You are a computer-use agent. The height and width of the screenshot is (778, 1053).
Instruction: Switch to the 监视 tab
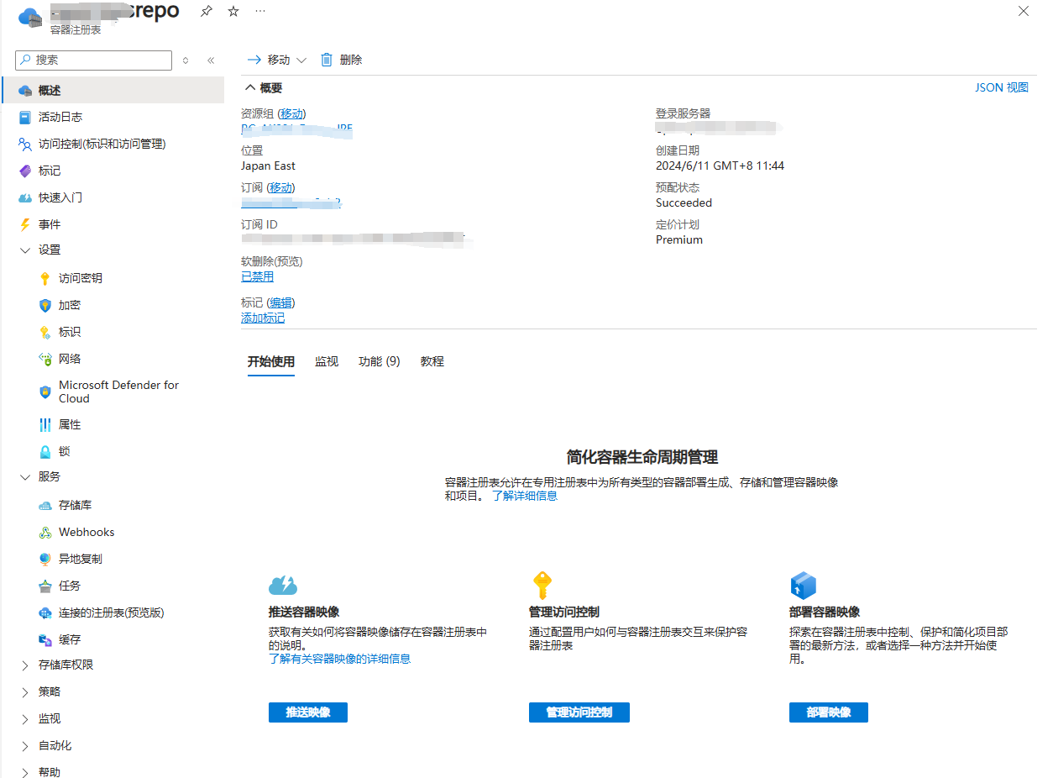pos(327,361)
